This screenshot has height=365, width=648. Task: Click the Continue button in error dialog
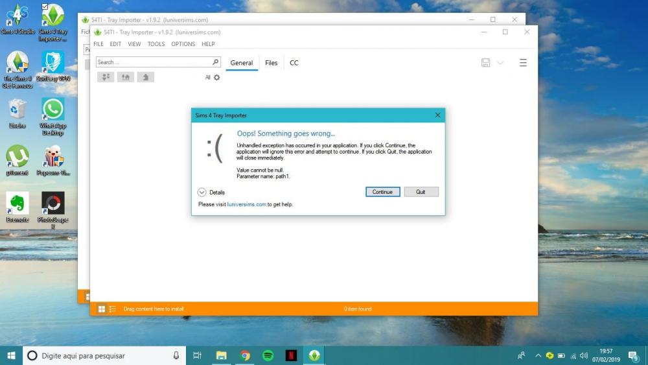[383, 192]
